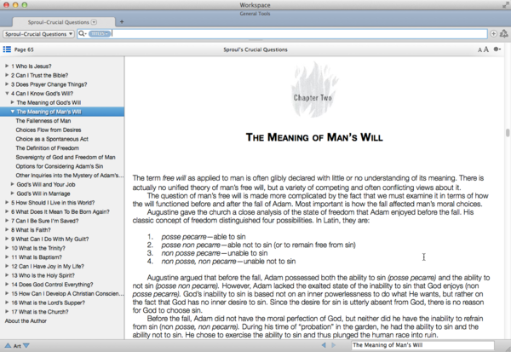
Task: Click the share icon at toolbar right
Action: tap(504, 34)
